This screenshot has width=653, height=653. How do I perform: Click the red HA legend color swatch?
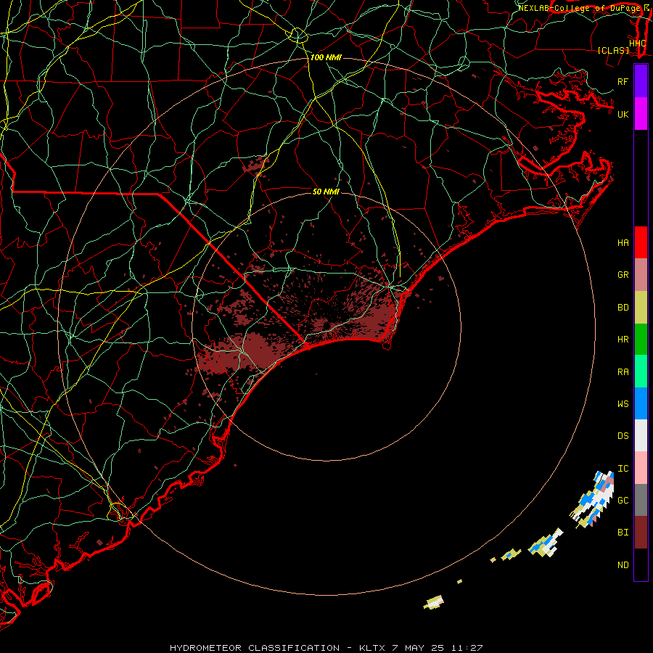coord(641,242)
